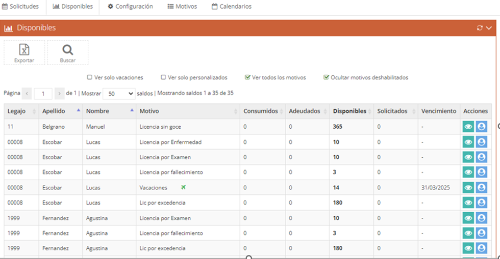Click the page number input field
Image resolution: width=500 pixels, height=259 pixels.
[x=43, y=94]
